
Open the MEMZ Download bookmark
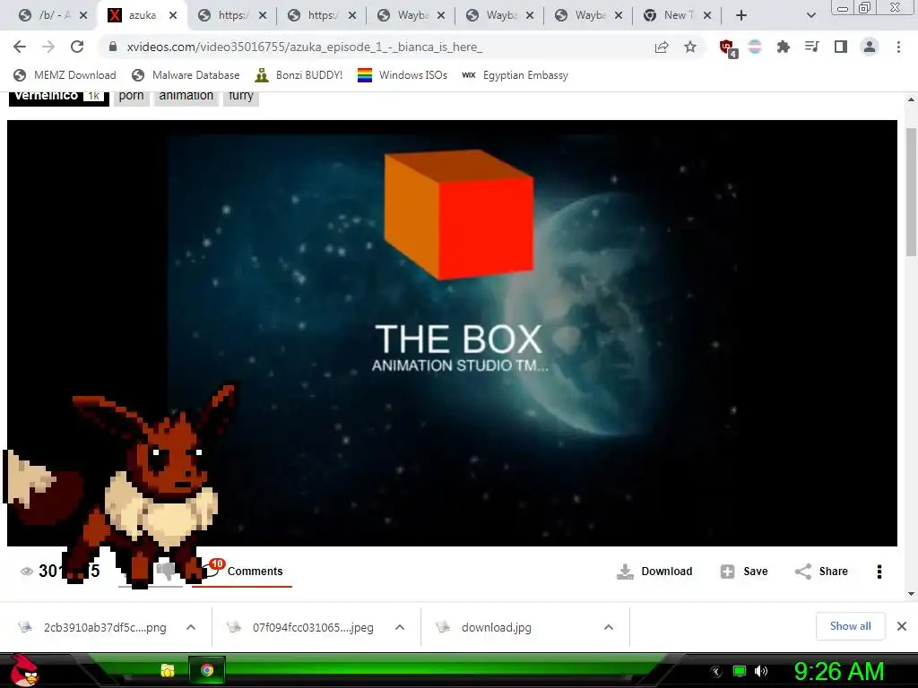pyautogui.click(x=65, y=75)
